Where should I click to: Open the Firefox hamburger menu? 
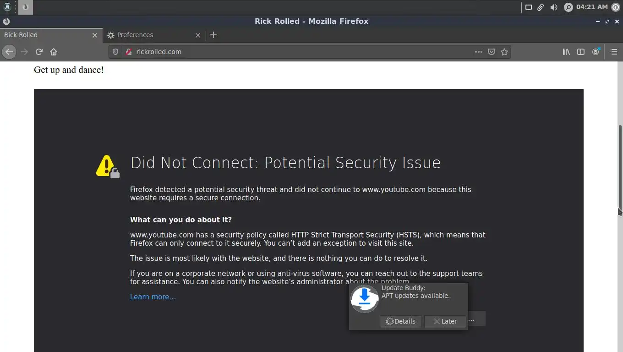[x=614, y=52]
